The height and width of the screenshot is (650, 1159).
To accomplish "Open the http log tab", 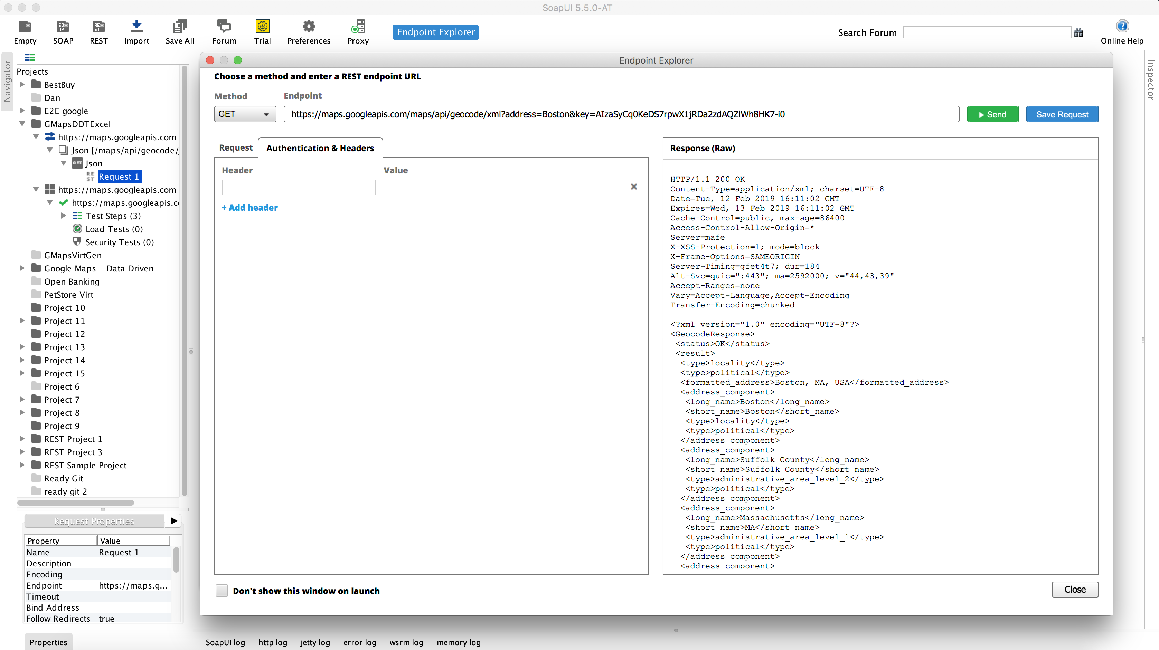I will [x=272, y=642].
